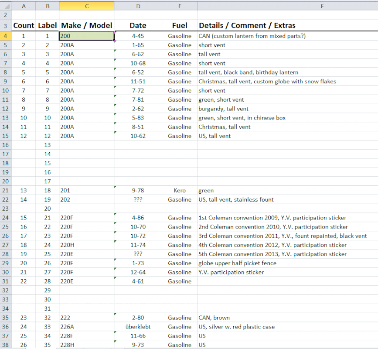This screenshot has width=378, height=349.
Task: Click 'US, silver w. red plastic case' cell
Action: (288, 327)
